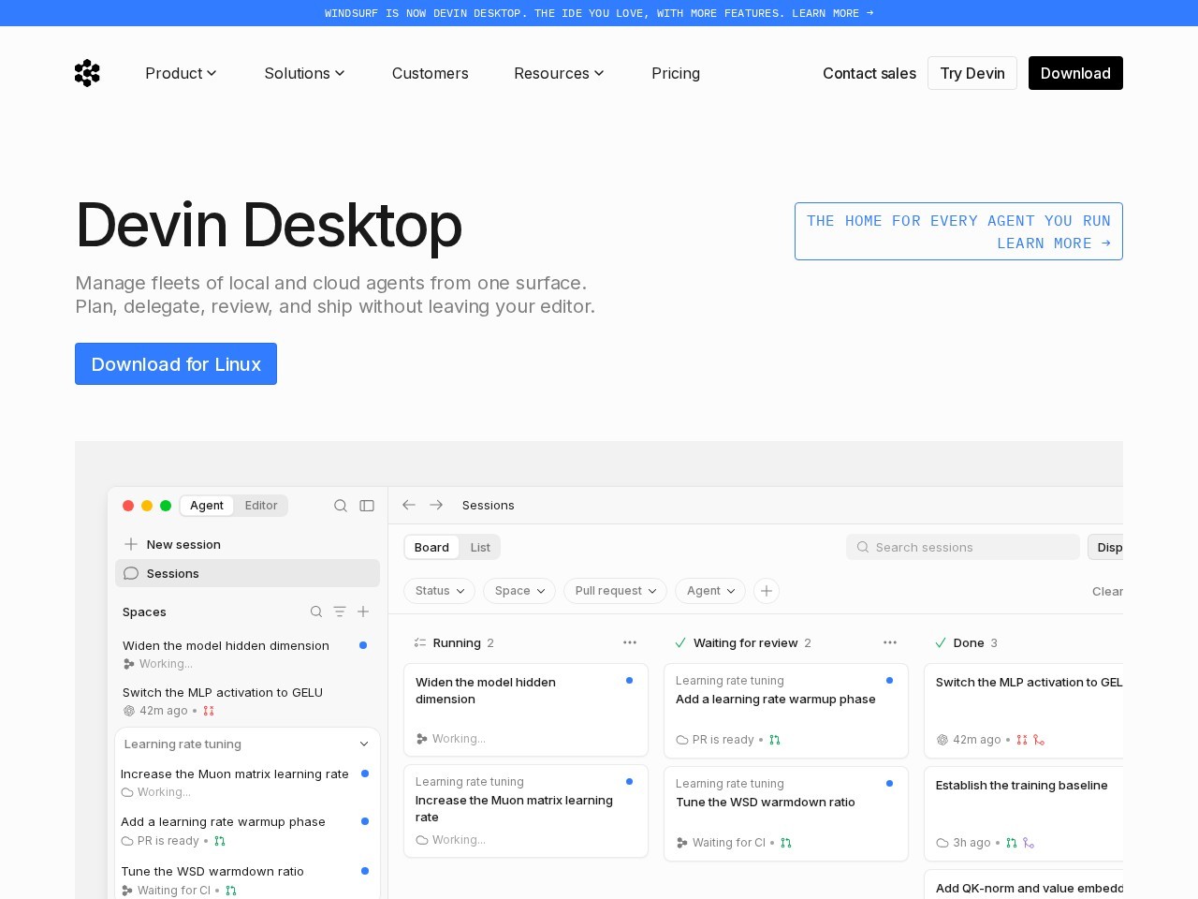
Task: Click the purple branch icon on the training baseline card
Action: pyautogui.click(x=1029, y=843)
